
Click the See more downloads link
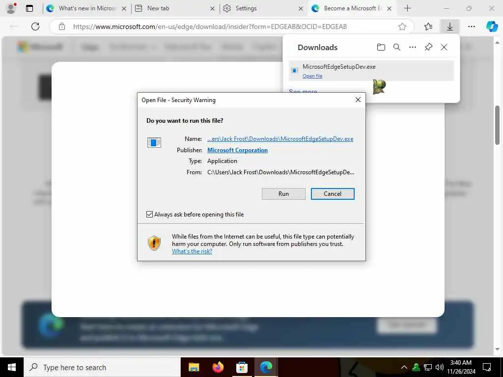click(x=303, y=91)
